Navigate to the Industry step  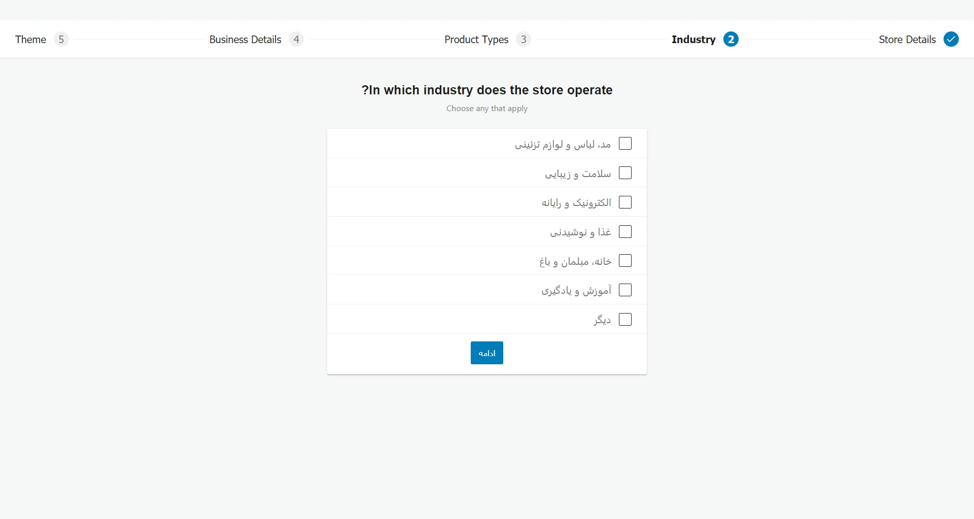[693, 39]
